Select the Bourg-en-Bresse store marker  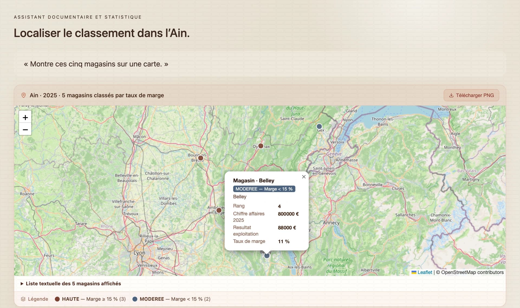pos(200,158)
